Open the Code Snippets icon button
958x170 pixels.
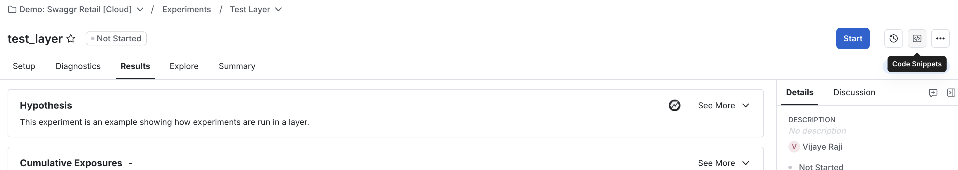coord(917,38)
